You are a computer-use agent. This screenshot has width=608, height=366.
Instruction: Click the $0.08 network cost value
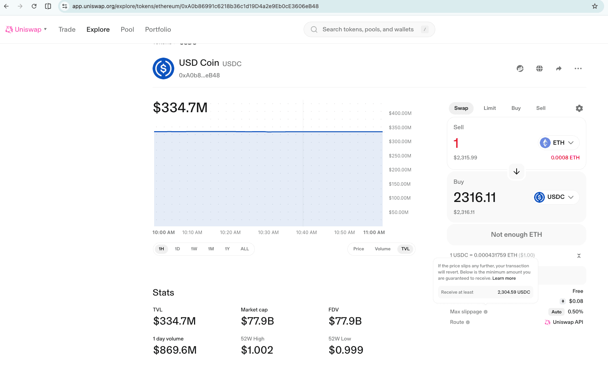(576, 301)
